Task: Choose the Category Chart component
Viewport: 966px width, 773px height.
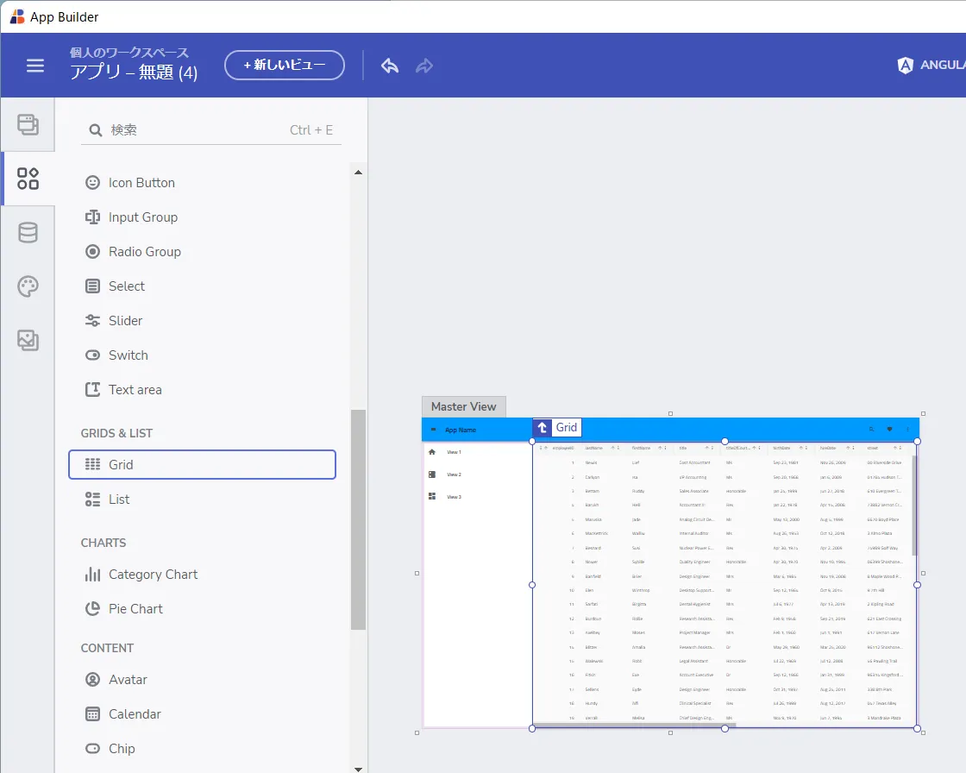Action: (x=153, y=575)
